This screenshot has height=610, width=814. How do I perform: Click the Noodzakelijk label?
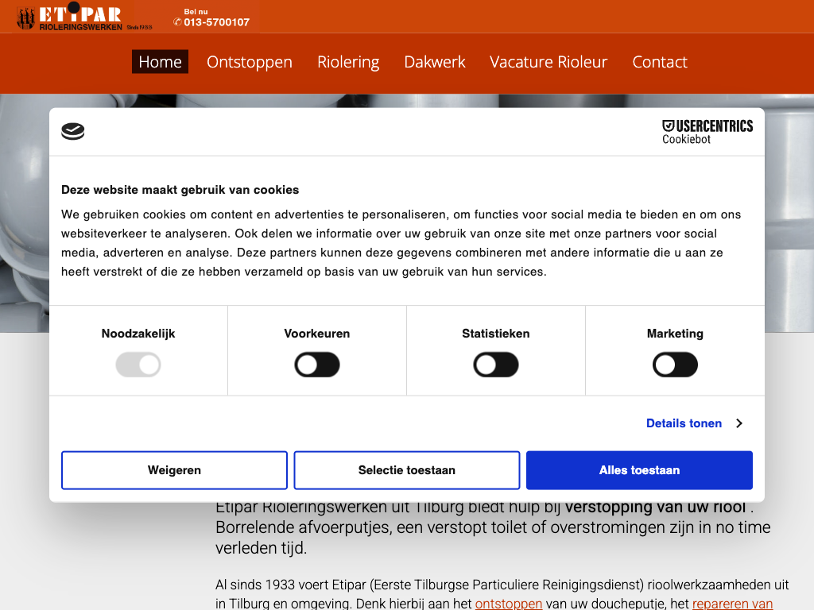[x=138, y=334]
